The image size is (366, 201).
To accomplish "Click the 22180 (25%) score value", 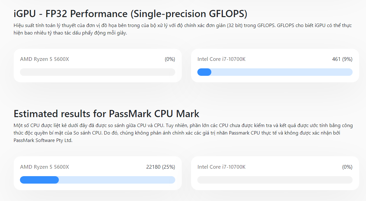I will pos(161,167).
